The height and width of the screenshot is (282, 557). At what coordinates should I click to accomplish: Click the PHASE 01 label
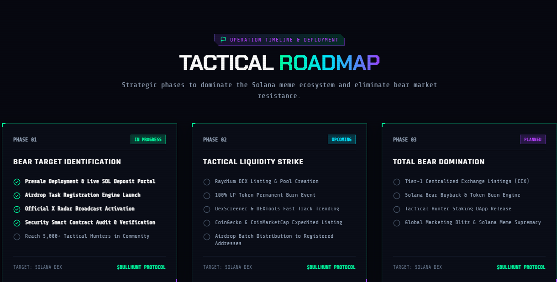click(x=25, y=140)
